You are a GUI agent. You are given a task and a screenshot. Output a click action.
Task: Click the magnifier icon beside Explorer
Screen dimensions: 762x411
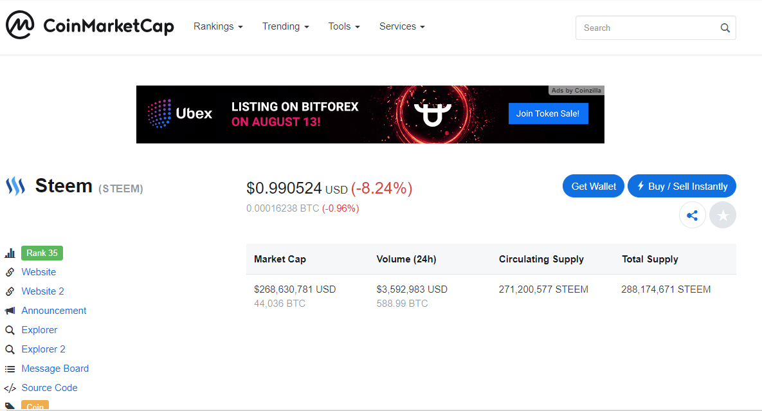(x=10, y=330)
